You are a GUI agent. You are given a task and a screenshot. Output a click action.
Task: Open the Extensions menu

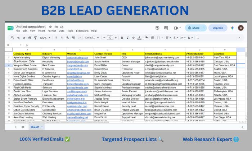pyautogui.click(x=82, y=31)
